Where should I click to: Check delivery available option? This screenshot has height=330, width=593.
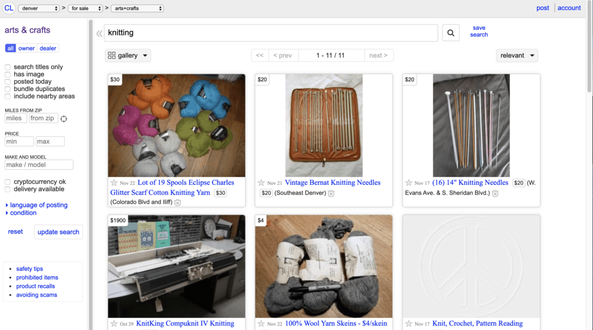click(x=8, y=189)
